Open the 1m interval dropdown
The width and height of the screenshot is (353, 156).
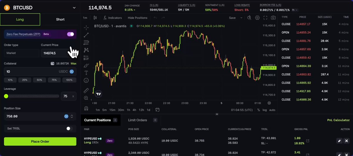tap(85, 18)
